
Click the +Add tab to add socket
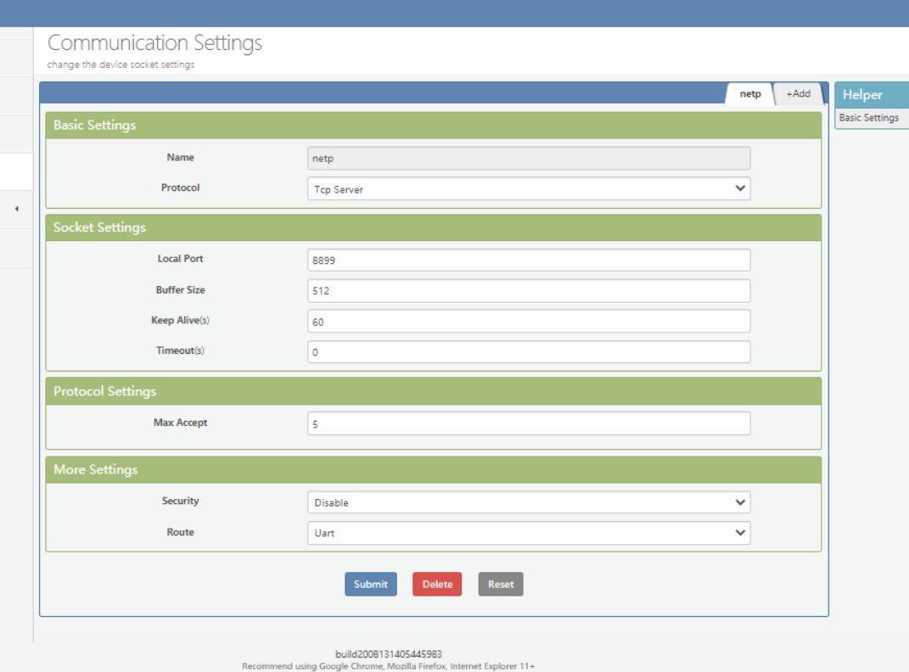797,93
